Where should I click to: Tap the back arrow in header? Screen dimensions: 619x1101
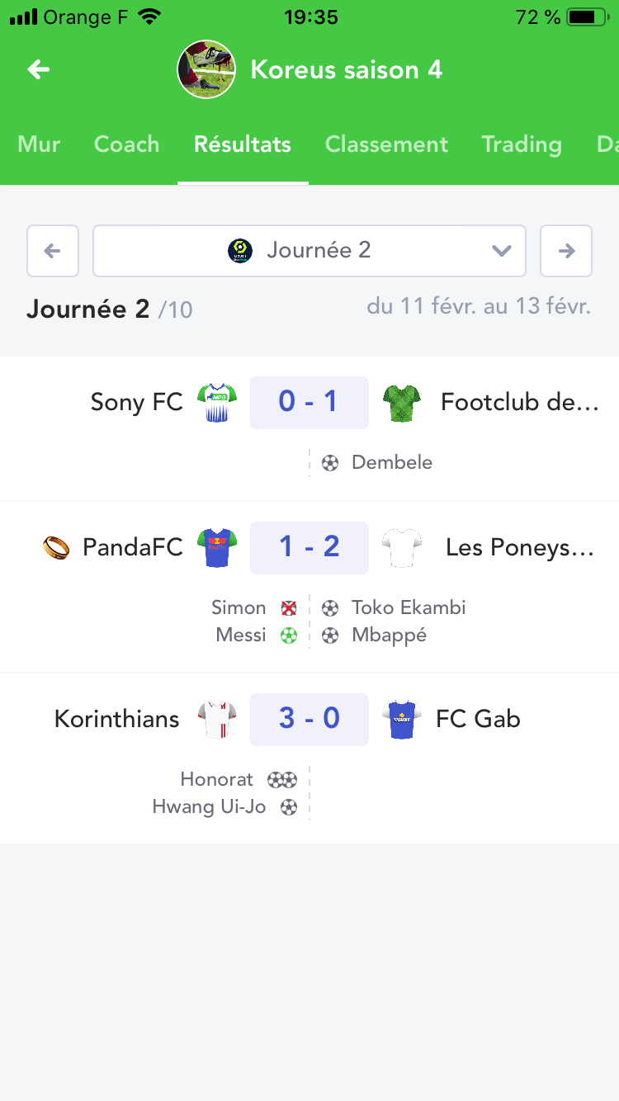(x=38, y=69)
